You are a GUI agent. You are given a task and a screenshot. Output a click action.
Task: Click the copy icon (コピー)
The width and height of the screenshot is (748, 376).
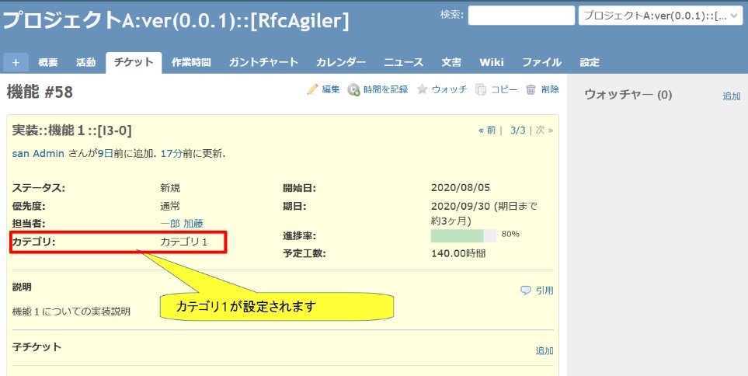[481, 89]
